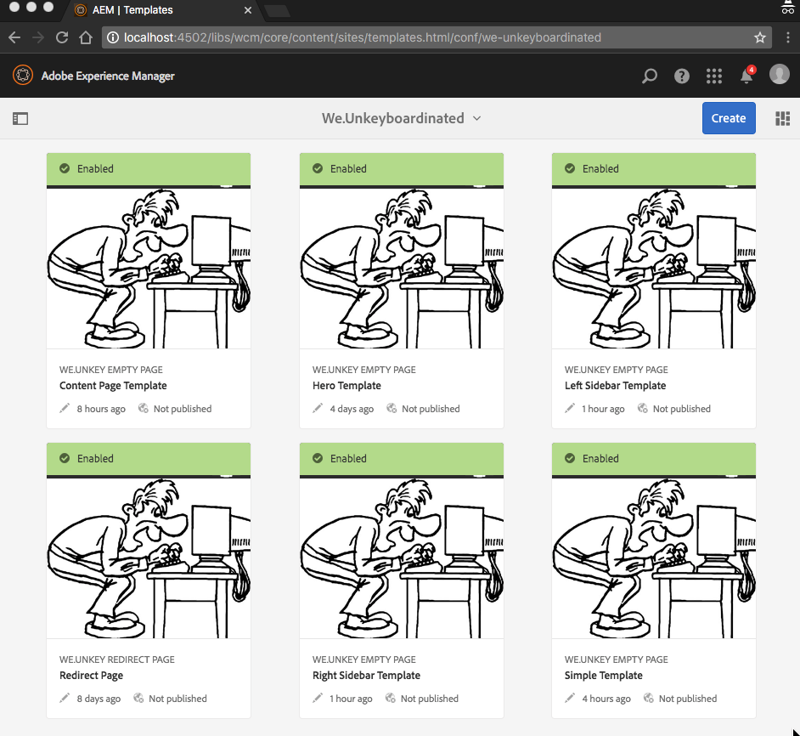Click the WE.UNKEY REDIRECT PAGE label

(x=117, y=660)
